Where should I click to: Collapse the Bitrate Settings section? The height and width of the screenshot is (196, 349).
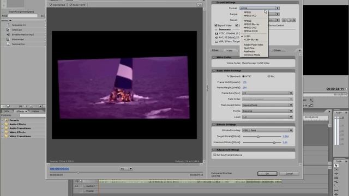(214, 125)
